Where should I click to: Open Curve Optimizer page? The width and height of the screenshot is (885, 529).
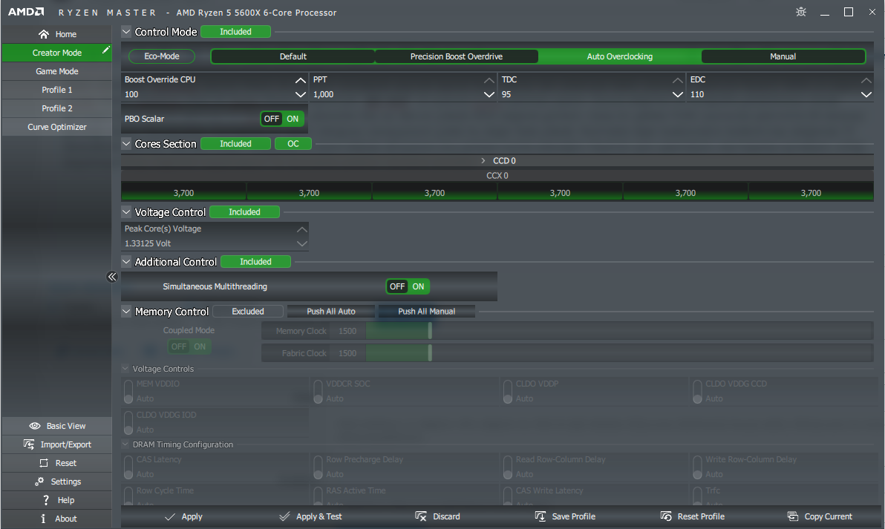(57, 127)
